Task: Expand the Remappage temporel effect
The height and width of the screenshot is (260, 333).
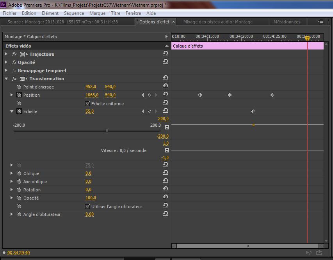Action: [x=6, y=71]
